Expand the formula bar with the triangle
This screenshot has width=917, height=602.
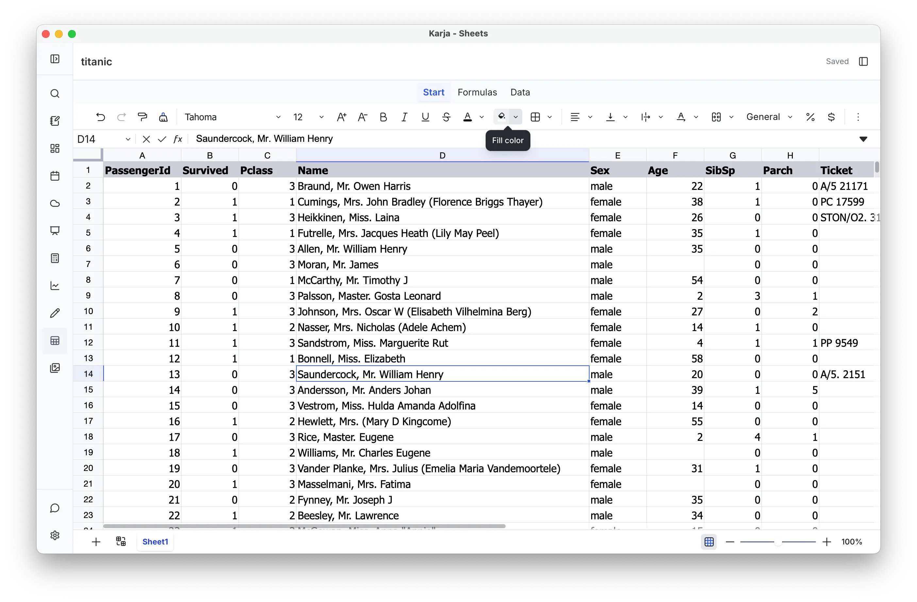(863, 139)
